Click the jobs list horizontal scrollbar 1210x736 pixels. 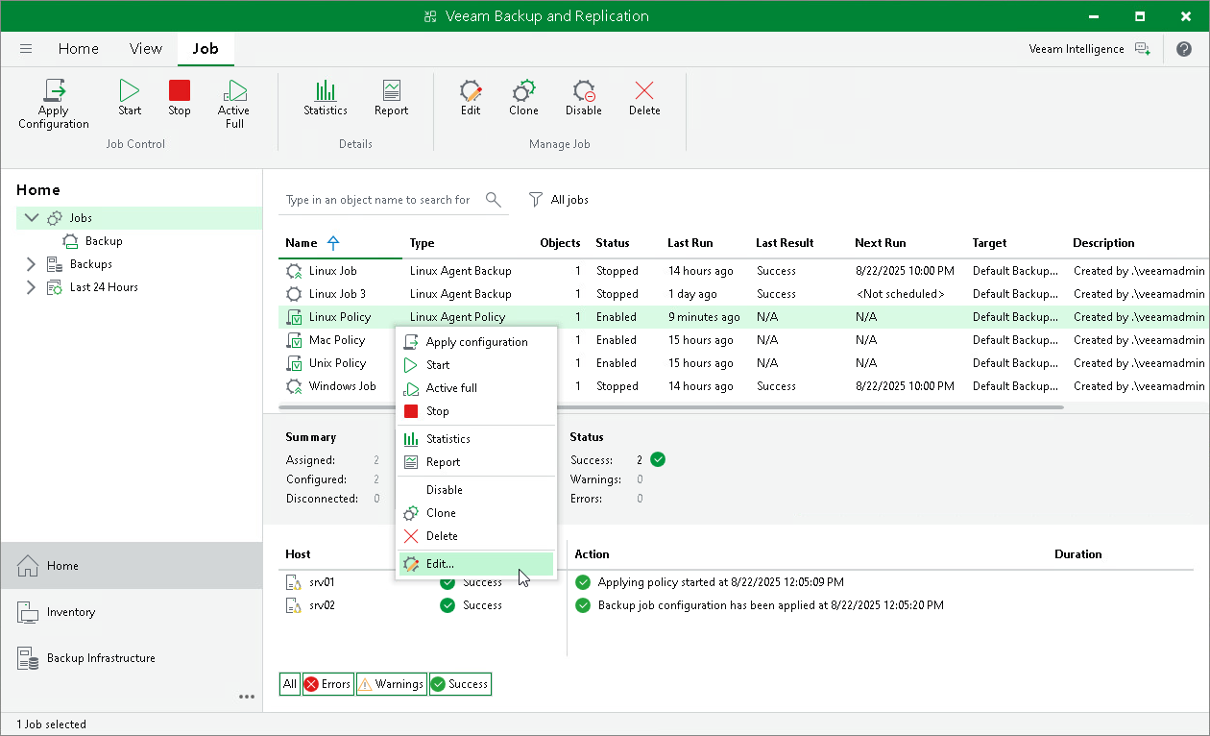(x=671, y=407)
